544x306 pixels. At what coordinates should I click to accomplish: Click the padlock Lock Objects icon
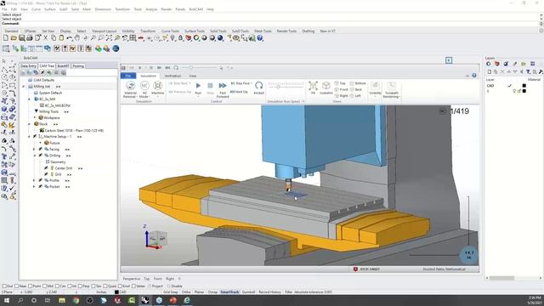(180, 38)
